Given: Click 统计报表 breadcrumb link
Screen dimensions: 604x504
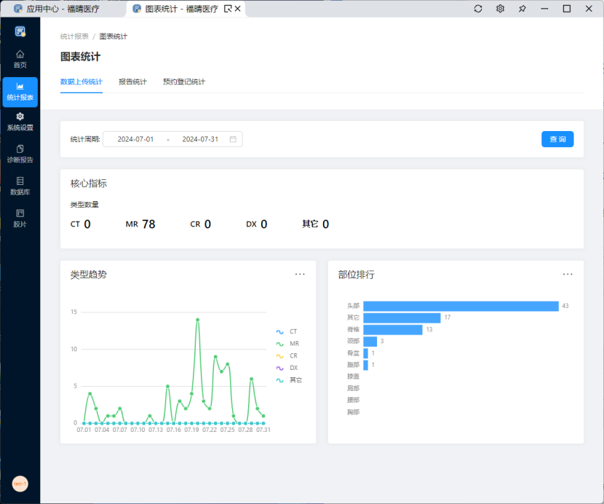Looking at the screenshot, I should coord(74,36).
